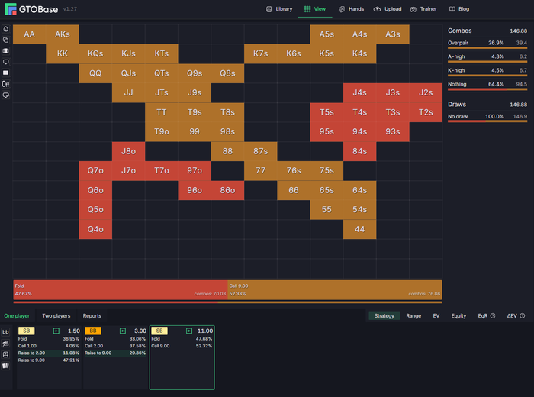
Task: Choose Call 9.00 in last SB node
Action: click(x=182, y=346)
